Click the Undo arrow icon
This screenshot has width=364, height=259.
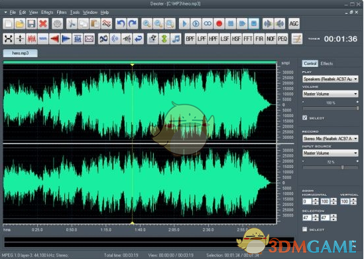(x=121, y=23)
